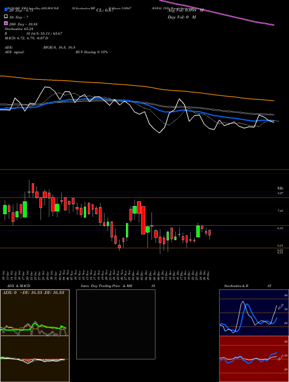
Task: Click the 7.45 price axis label
Action: (280, 211)
